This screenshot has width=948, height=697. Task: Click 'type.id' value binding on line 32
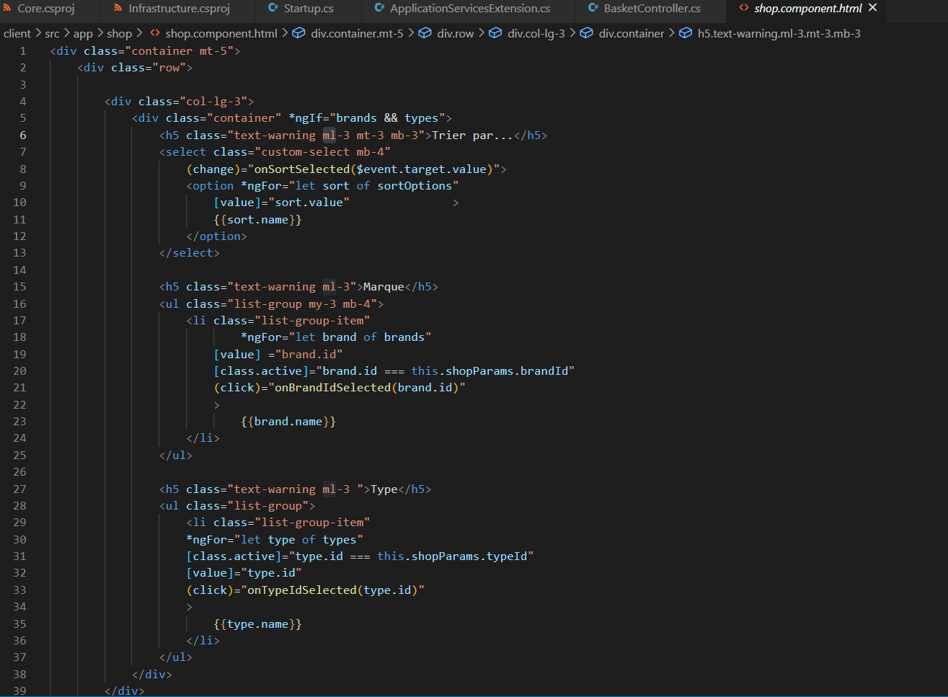pos(271,573)
